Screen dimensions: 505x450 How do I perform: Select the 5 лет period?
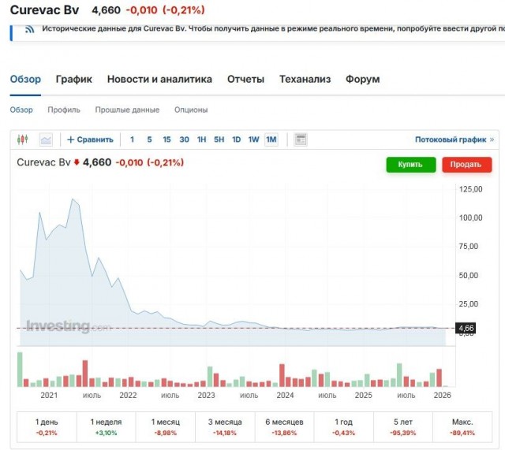403,427
